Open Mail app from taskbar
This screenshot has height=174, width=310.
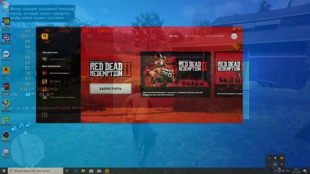tap(99, 171)
